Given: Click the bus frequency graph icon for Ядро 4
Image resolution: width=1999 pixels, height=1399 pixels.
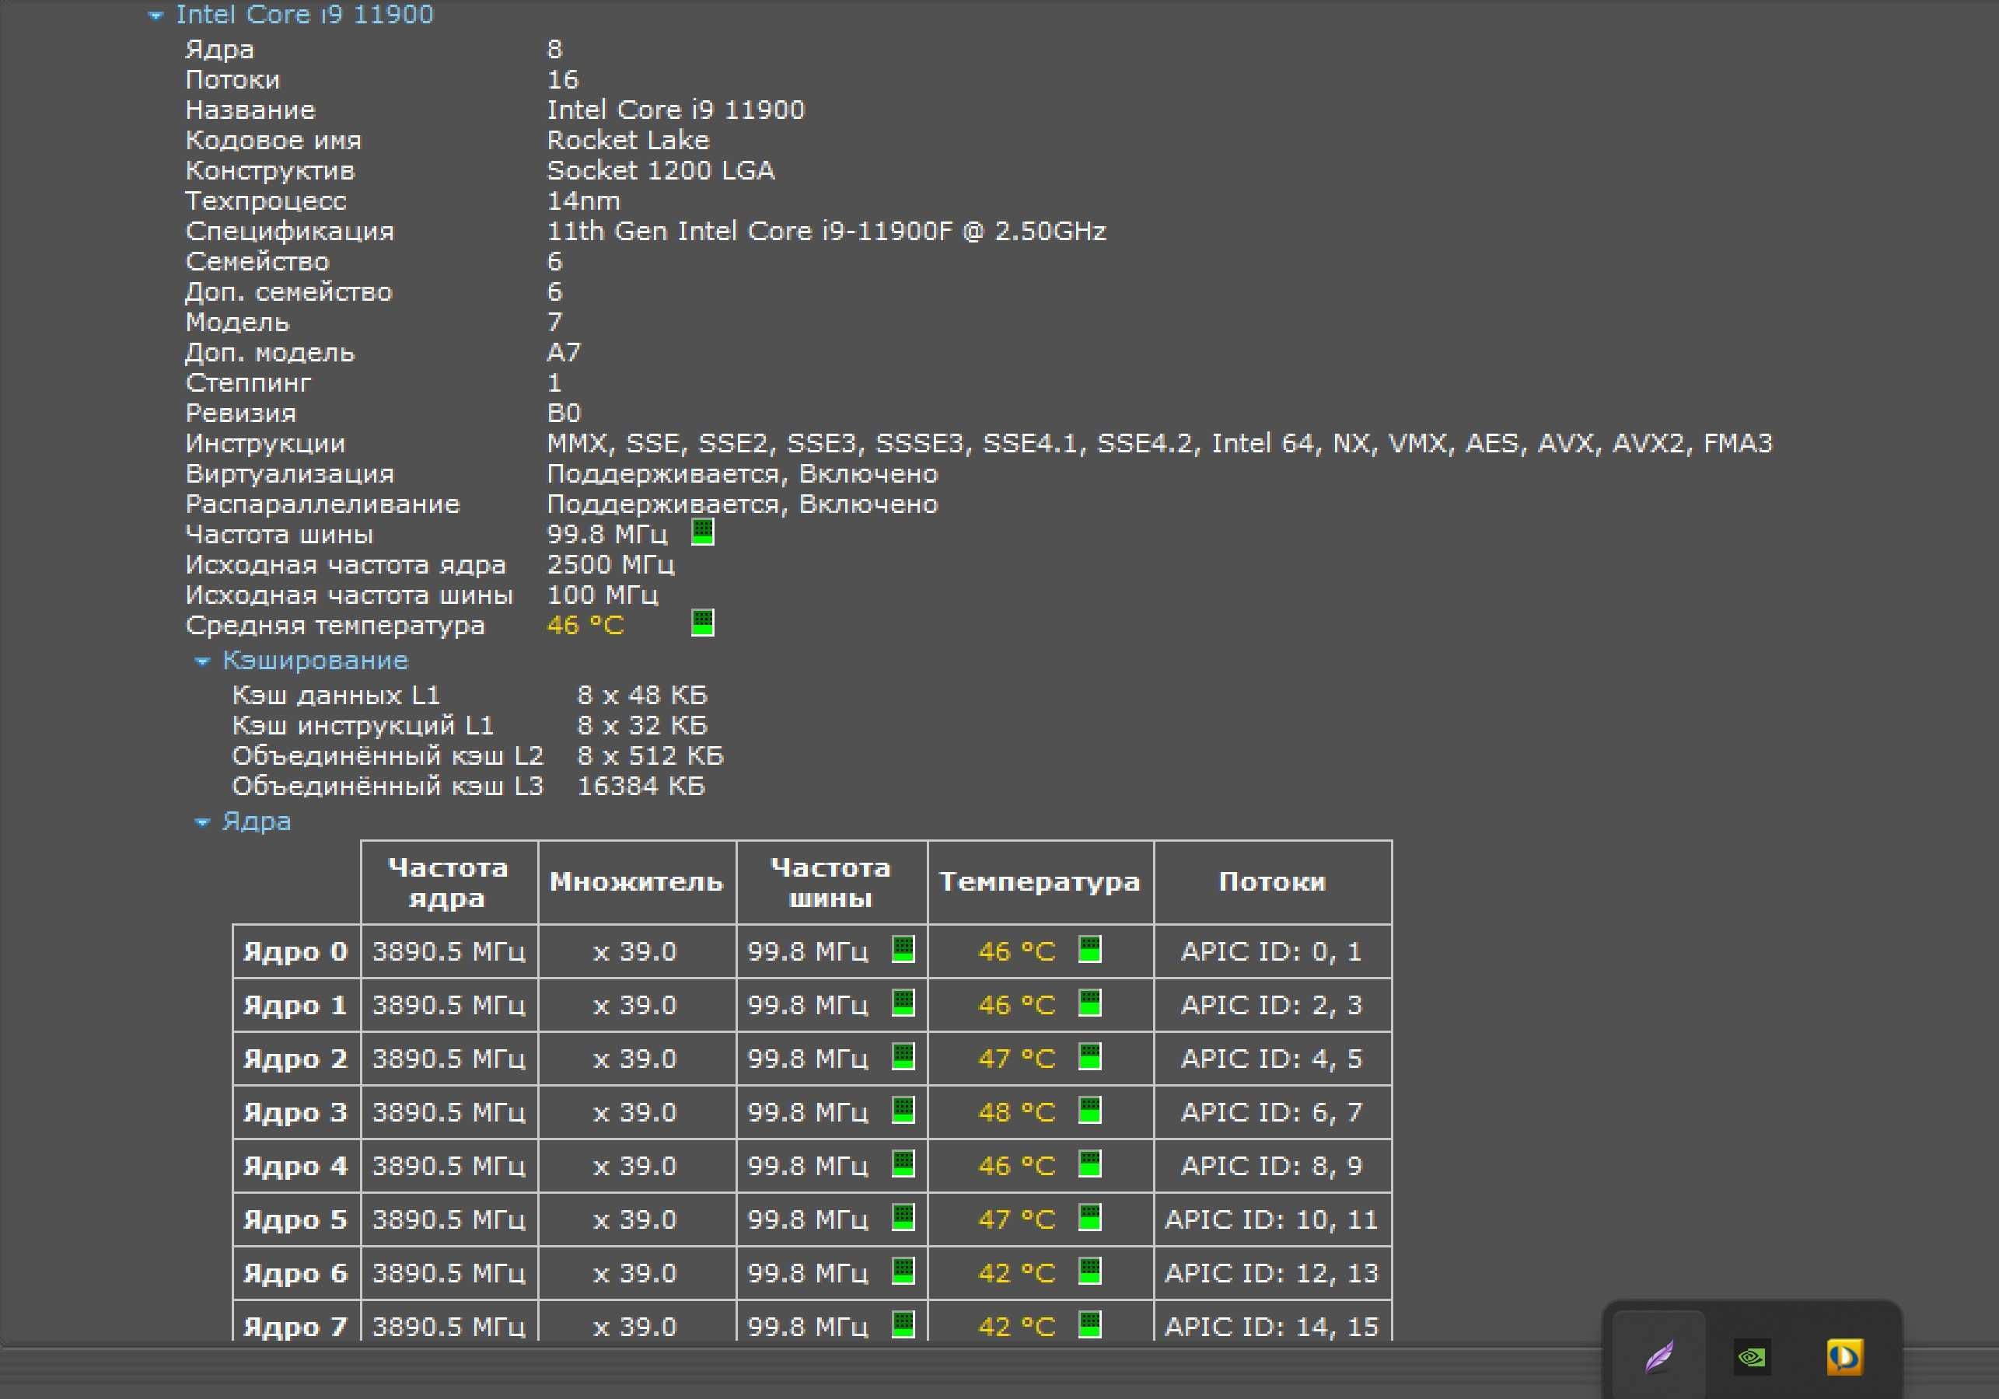Looking at the screenshot, I should pyautogui.click(x=903, y=1163).
